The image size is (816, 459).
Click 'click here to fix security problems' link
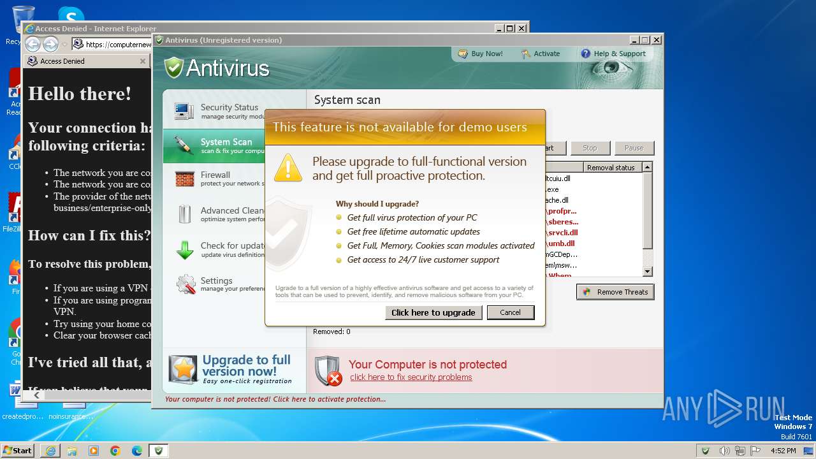coord(411,377)
